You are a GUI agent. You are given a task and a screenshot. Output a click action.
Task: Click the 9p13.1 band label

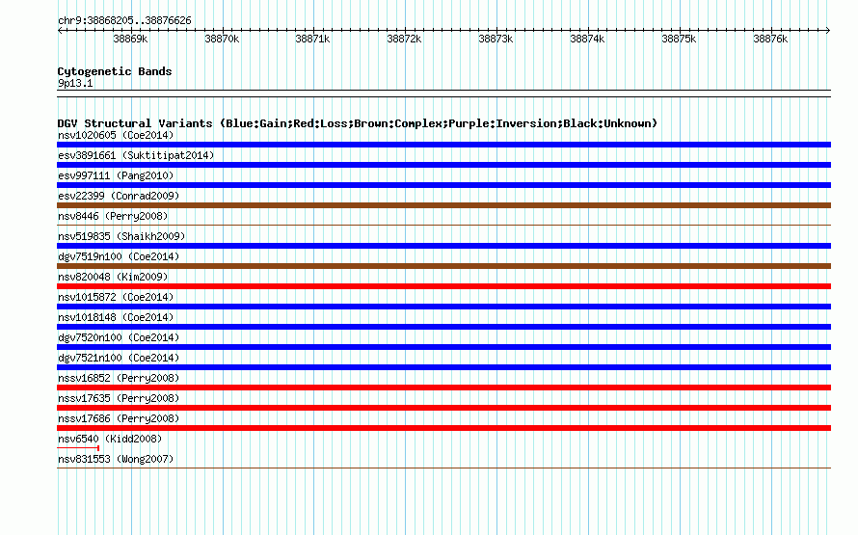tap(75, 83)
